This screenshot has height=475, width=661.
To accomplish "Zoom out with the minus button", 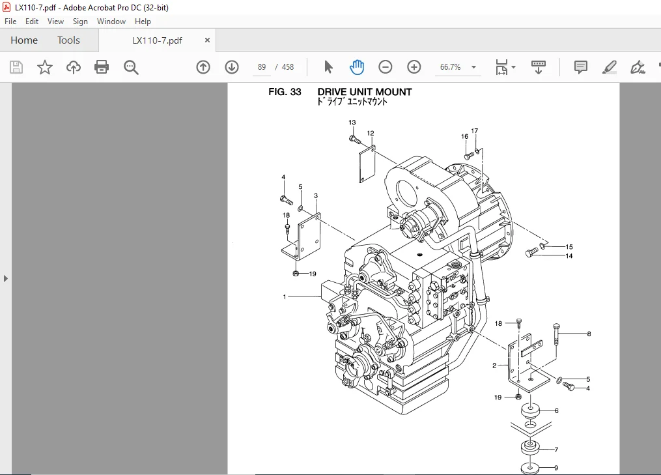I will (x=386, y=67).
